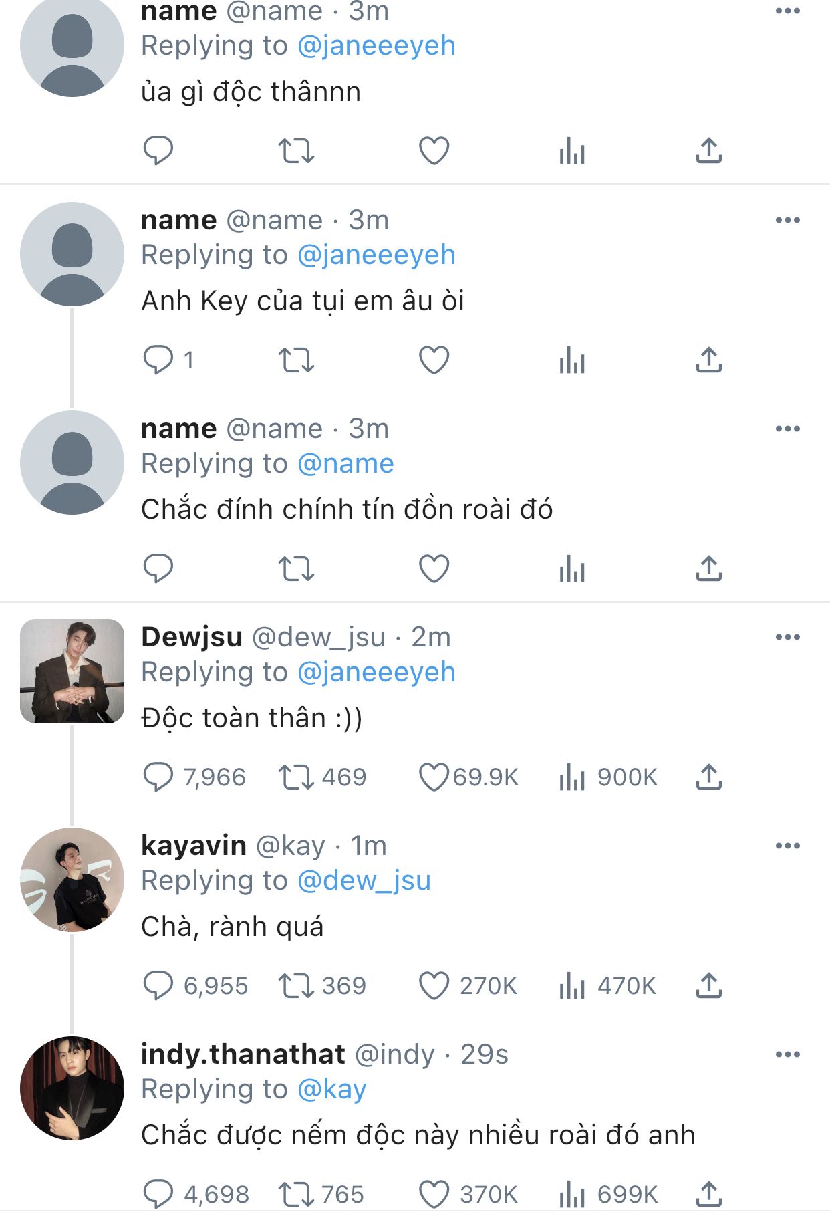Like Dewjsu's reply "Độc toàn thân :))"

434,777
